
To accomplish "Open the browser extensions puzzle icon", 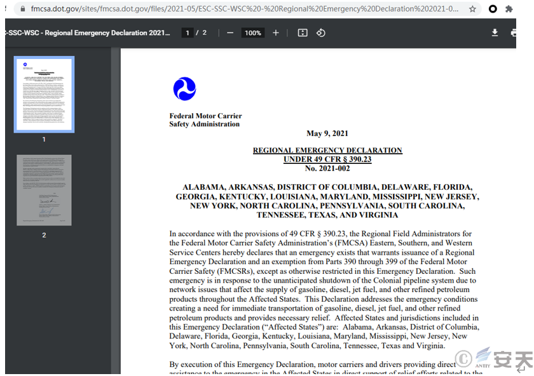I will (509, 9).
